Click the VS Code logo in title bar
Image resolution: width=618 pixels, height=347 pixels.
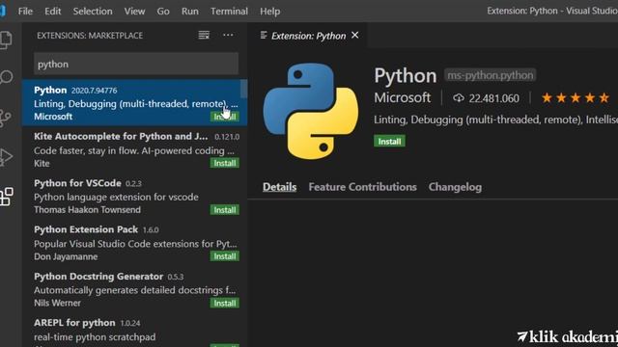(x=2, y=11)
